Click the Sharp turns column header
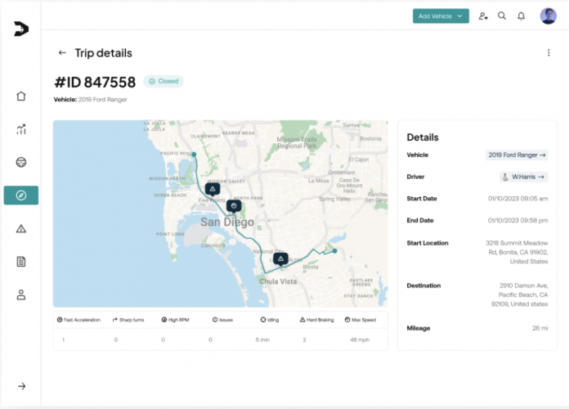 click(x=128, y=320)
